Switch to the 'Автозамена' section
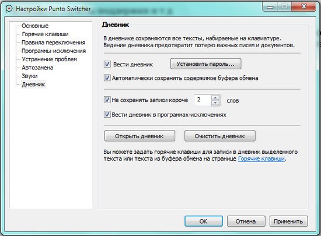 (37, 68)
